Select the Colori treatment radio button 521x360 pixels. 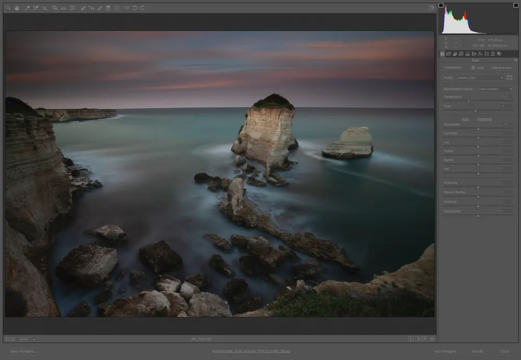(474, 68)
